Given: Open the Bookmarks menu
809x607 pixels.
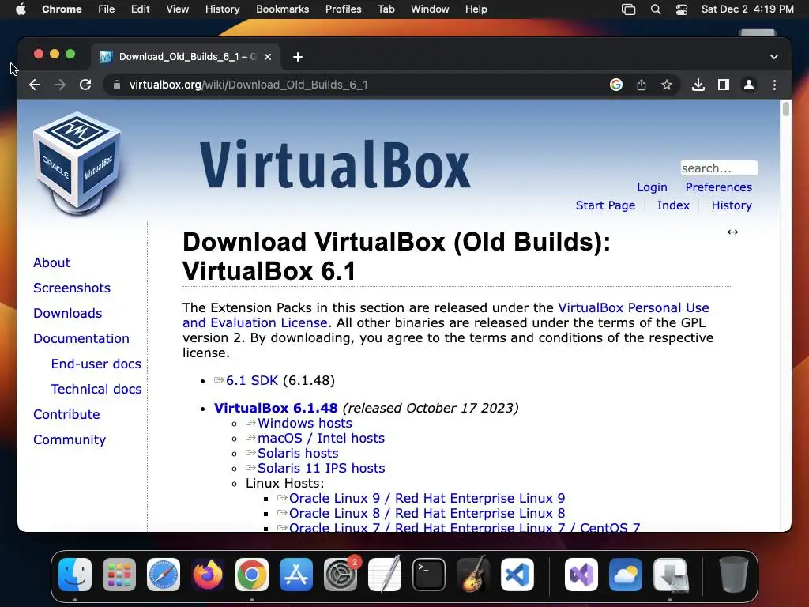Looking at the screenshot, I should coord(283,9).
